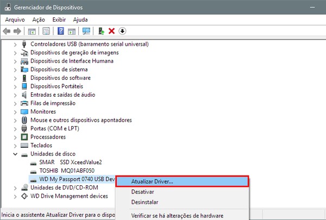Collapse the Unidades de disco category
The image size is (326, 220).
15,154
